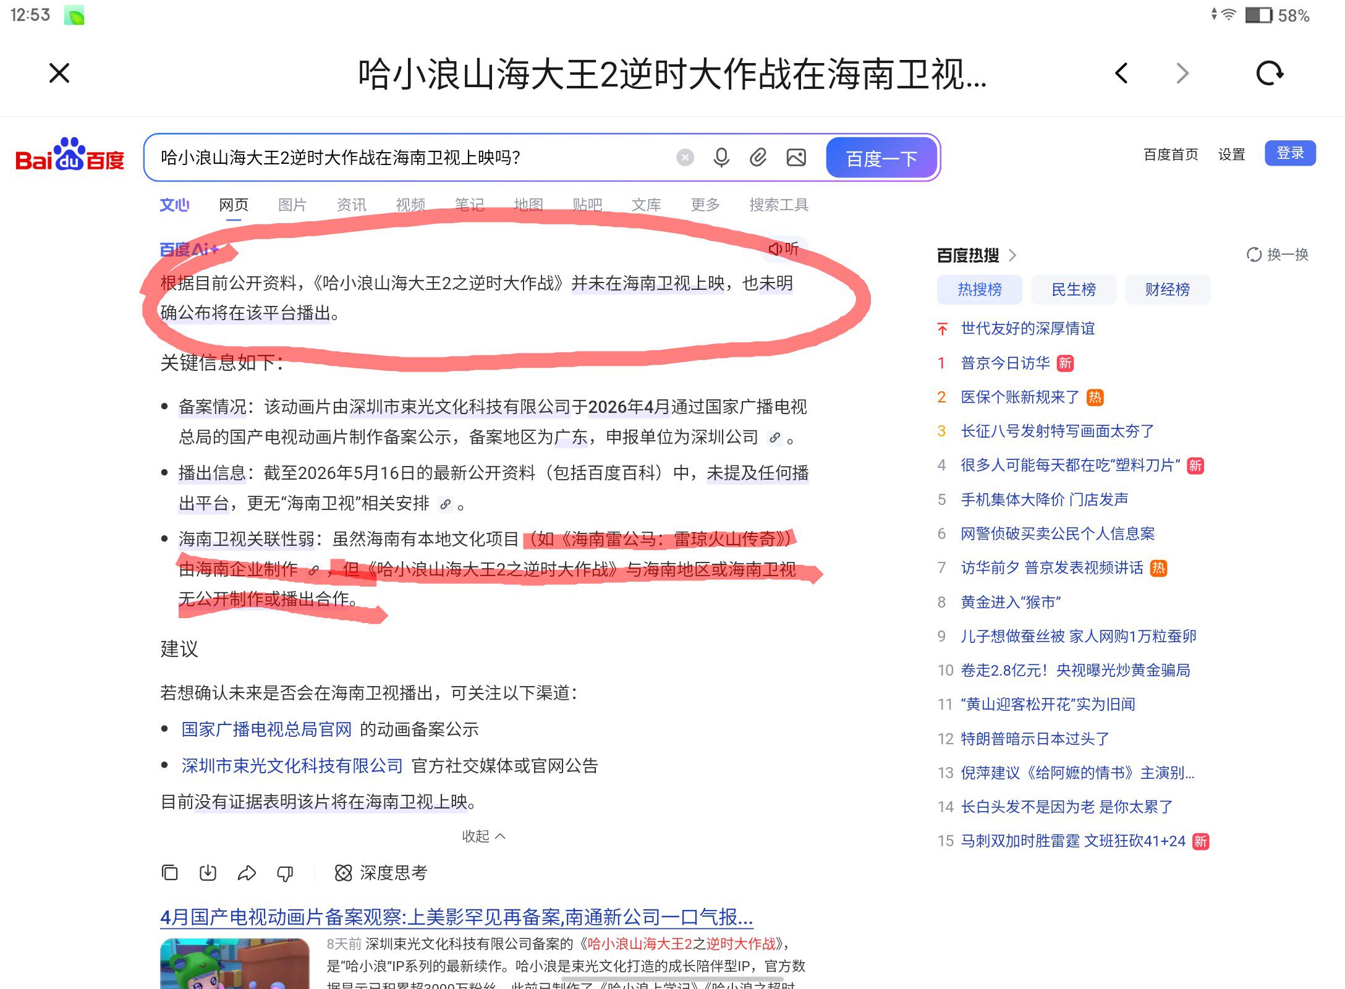This screenshot has width=1345, height=989.
Task: Open 国家广播电视总局官网 link
Action: point(266,729)
